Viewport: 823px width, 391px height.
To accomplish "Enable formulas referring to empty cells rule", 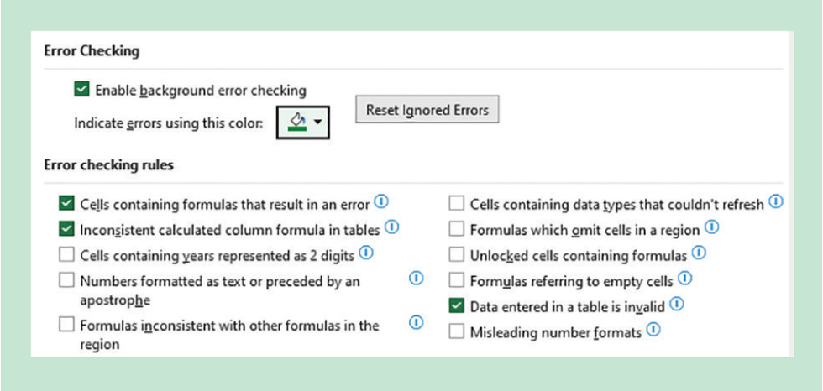I will [x=456, y=280].
